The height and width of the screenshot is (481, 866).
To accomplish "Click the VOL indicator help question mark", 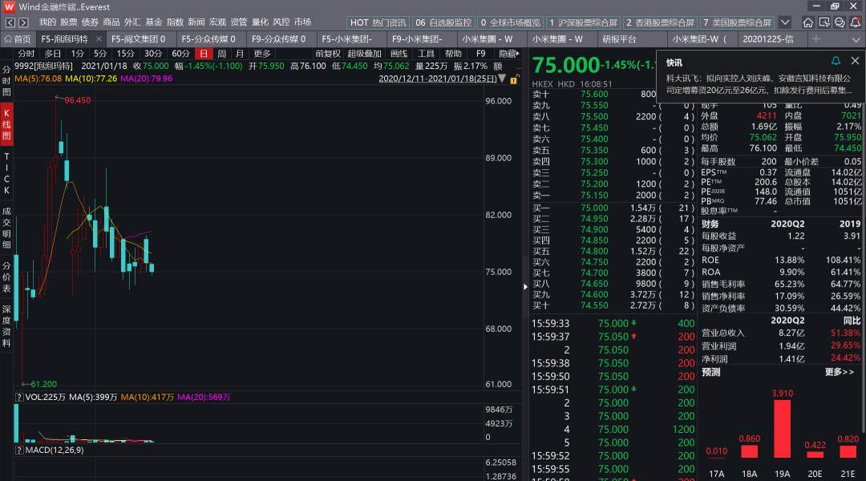I will pyautogui.click(x=18, y=397).
